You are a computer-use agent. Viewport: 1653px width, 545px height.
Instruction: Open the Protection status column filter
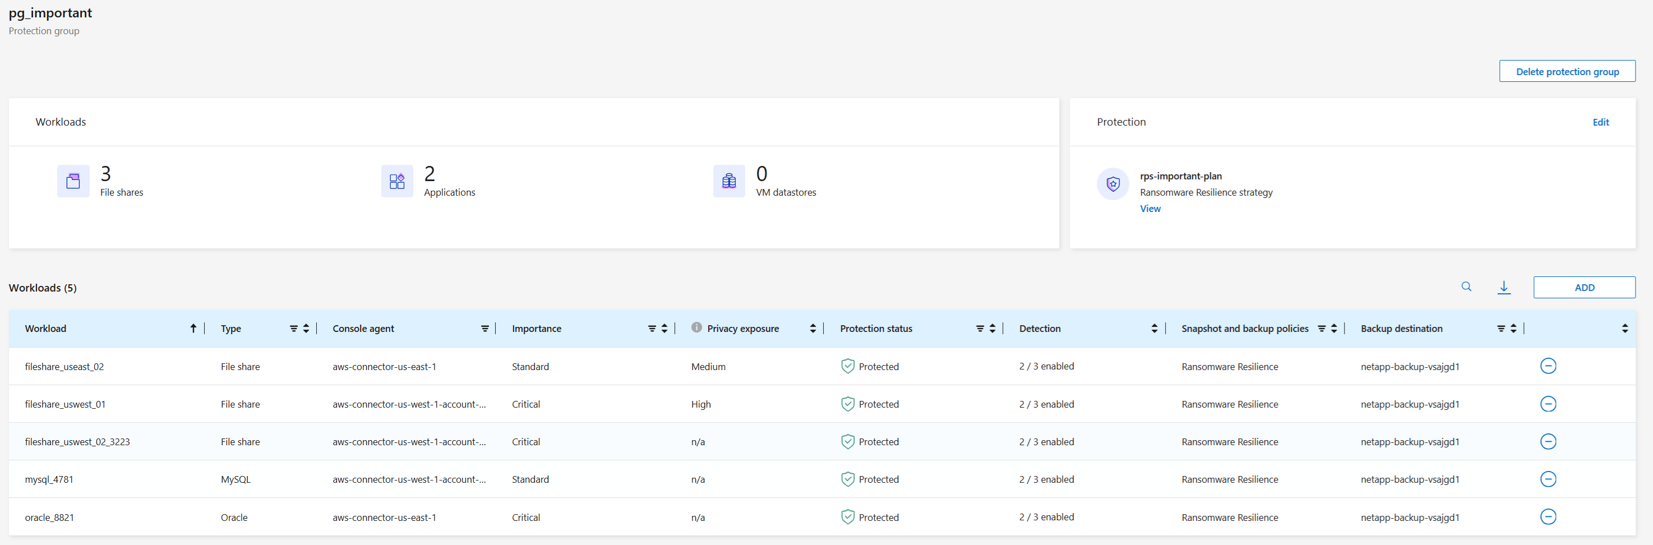[x=980, y=329]
